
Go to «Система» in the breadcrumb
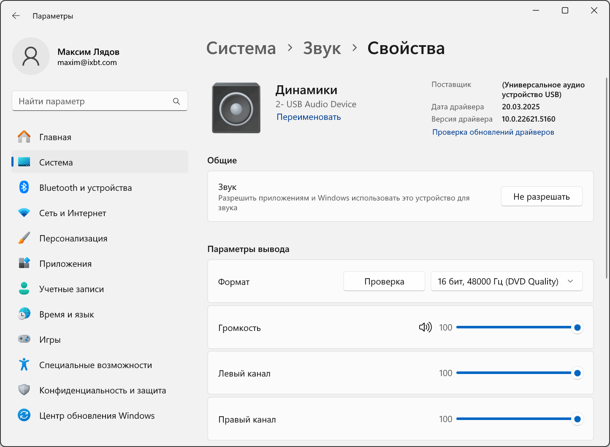pyautogui.click(x=241, y=49)
